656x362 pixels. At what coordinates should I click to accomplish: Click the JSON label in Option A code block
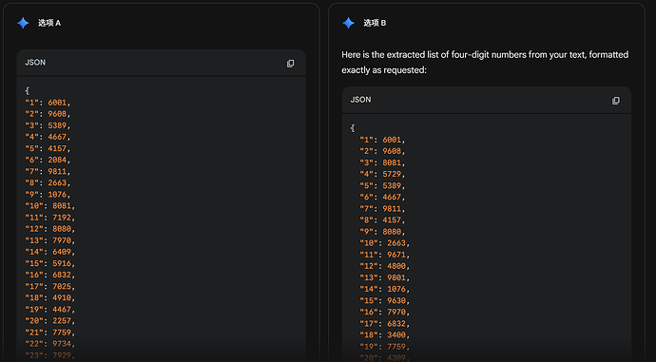click(x=35, y=63)
